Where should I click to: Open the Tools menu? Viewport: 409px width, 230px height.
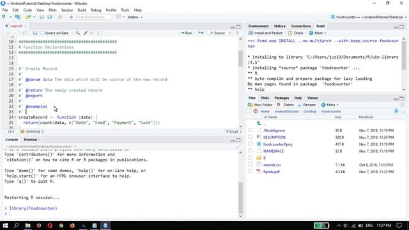125,10
